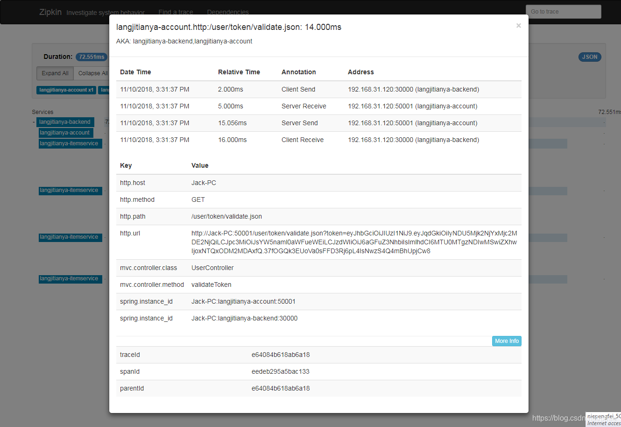The image size is (621, 427).
Task: Click the Key column header
Action: tap(126, 165)
